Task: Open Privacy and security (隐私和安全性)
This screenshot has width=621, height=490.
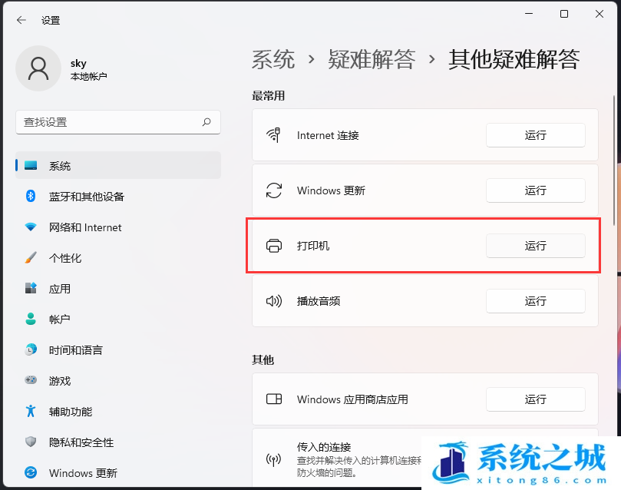Action: (x=81, y=442)
